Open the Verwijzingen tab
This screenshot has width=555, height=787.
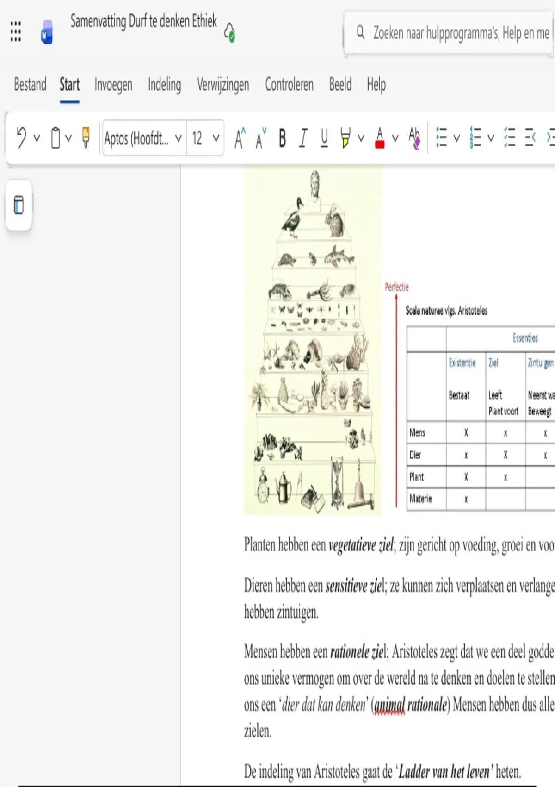(223, 85)
